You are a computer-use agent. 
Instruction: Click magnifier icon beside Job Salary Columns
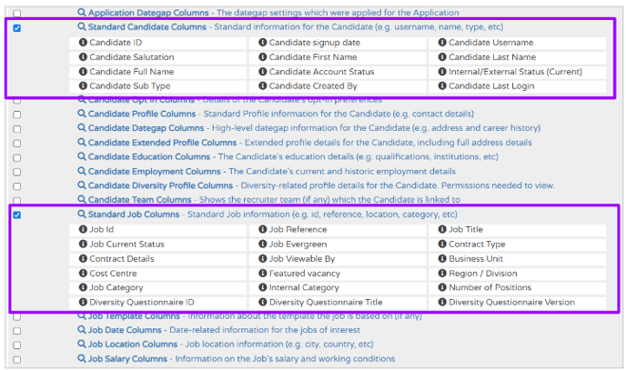coord(82,358)
